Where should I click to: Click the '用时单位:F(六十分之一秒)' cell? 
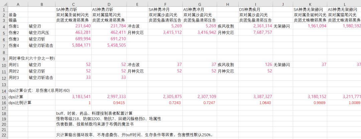point(32,58)
